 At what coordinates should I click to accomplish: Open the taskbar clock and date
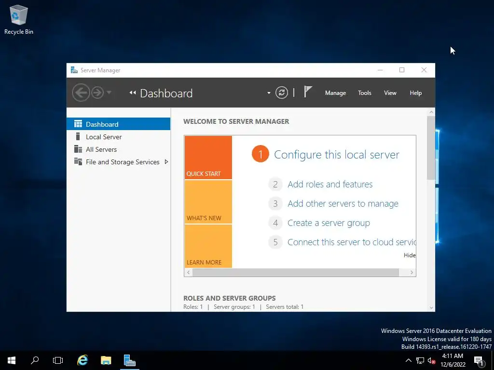(x=453, y=360)
